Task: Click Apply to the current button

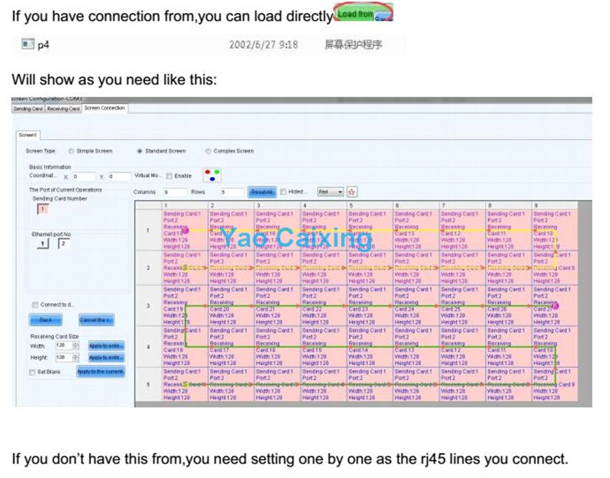Action: [100, 372]
